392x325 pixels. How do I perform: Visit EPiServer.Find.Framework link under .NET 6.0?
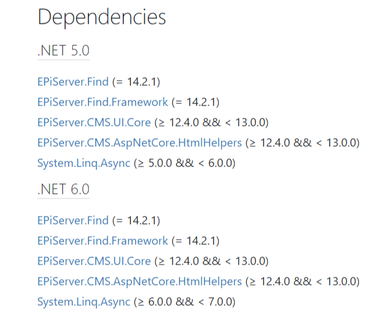tap(102, 241)
